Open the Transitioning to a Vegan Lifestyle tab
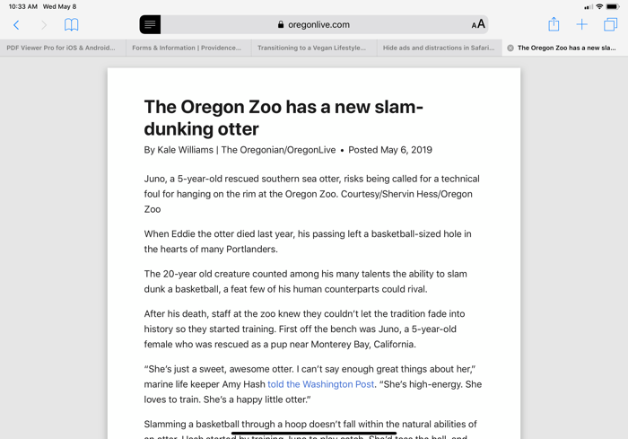Screen dimensions: 628x439 311,48
